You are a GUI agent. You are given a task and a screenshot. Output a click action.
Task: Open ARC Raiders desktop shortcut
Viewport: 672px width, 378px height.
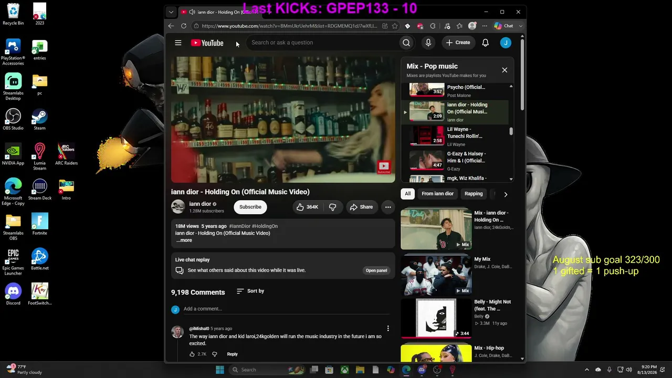[x=66, y=154]
